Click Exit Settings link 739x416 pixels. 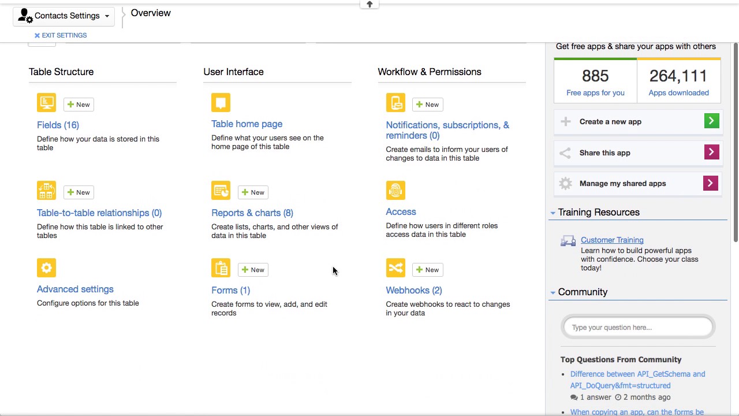coord(61,35)
